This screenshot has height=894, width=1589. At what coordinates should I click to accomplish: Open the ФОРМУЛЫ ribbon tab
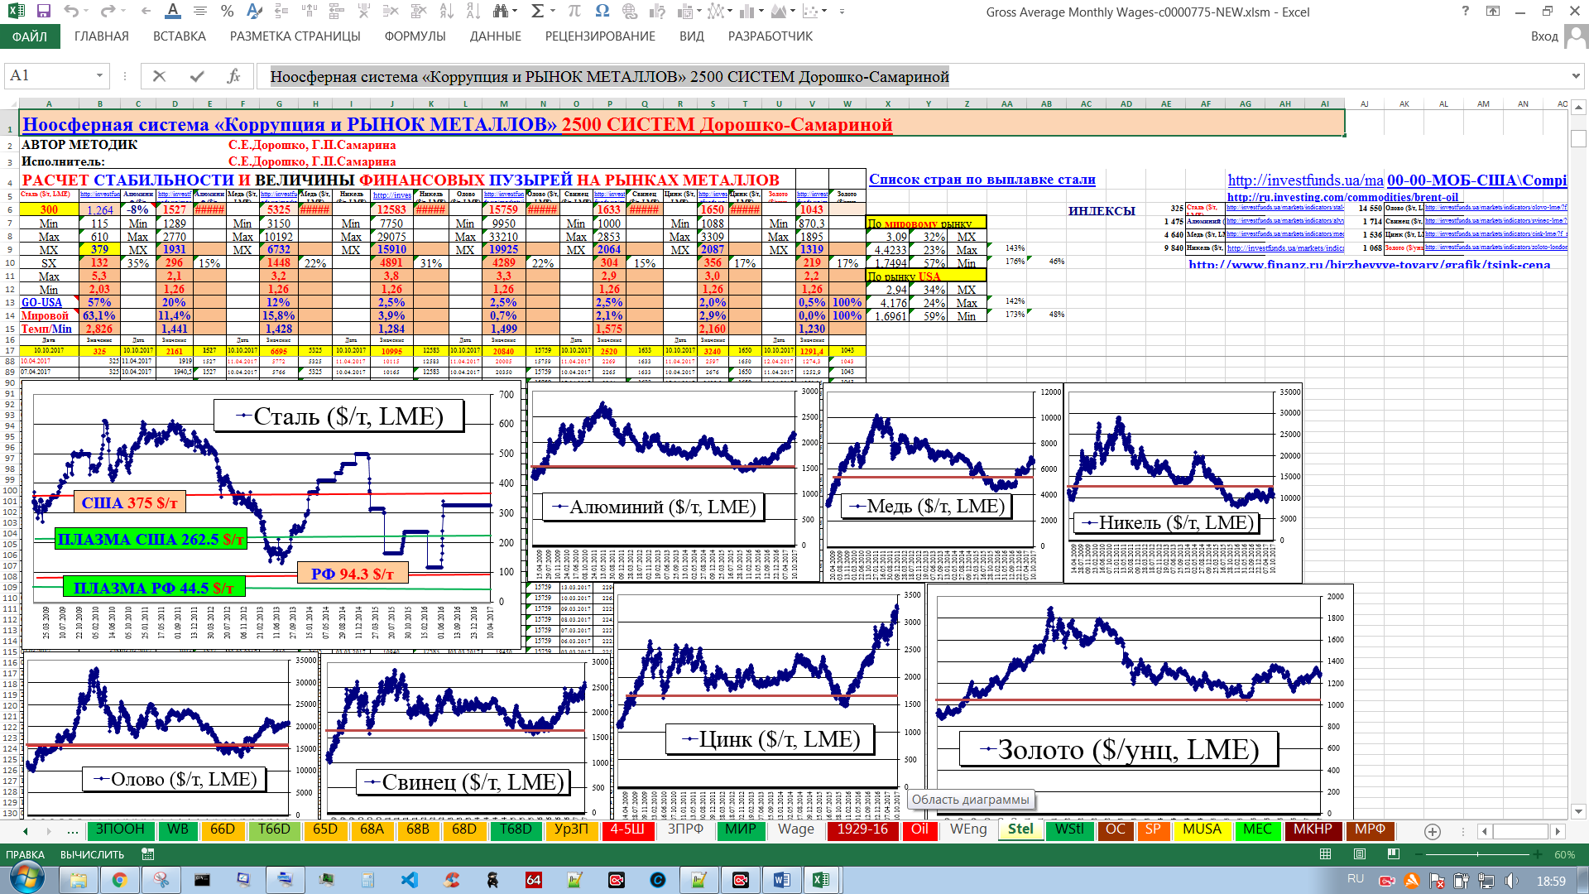(x=415, y=36)
